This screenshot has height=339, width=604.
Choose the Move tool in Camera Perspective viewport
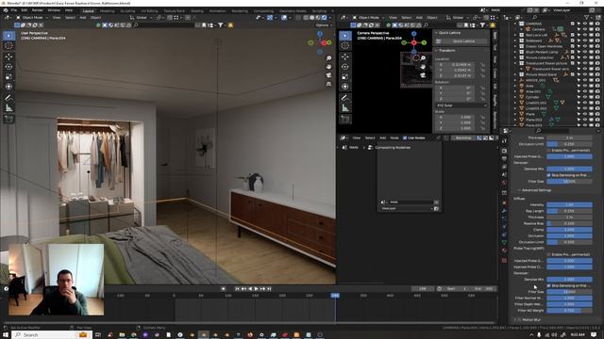(x=345, y=56)
